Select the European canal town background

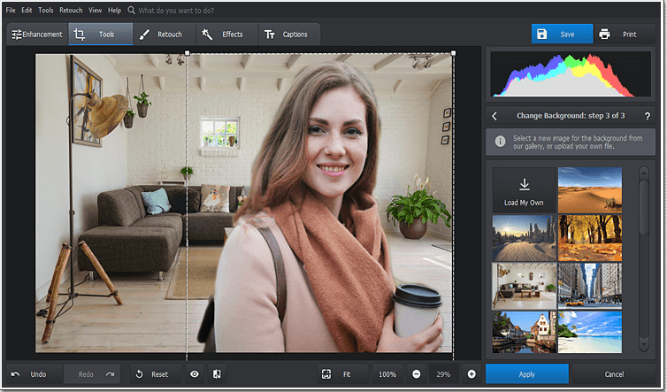pyautogui.click(x=524, y=332)
